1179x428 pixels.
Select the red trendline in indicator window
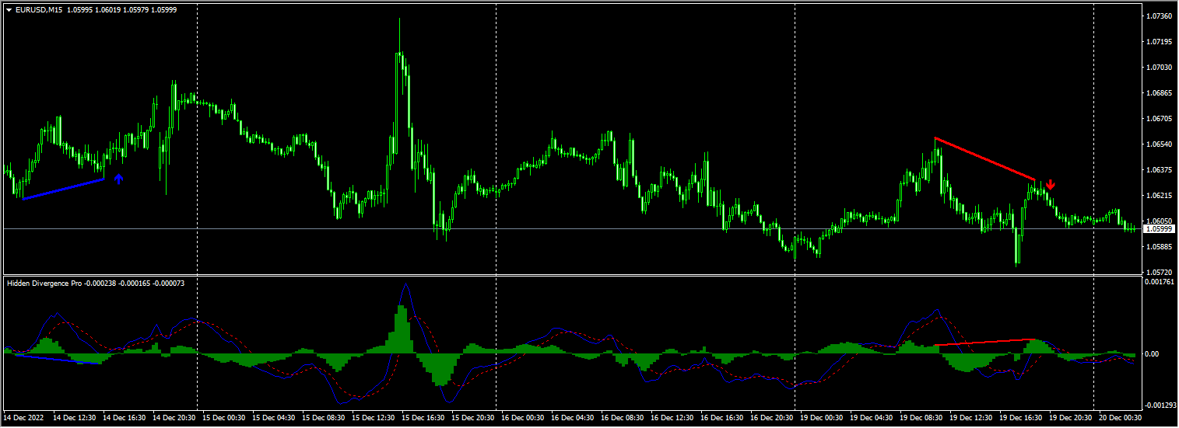pyautogui.click(x=984, y=342)
